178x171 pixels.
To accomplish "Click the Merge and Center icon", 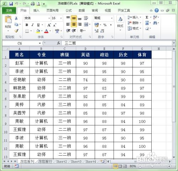I will (x=86, y=25).
